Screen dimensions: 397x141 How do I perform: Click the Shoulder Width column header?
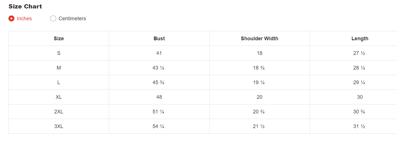pos(259,39)
